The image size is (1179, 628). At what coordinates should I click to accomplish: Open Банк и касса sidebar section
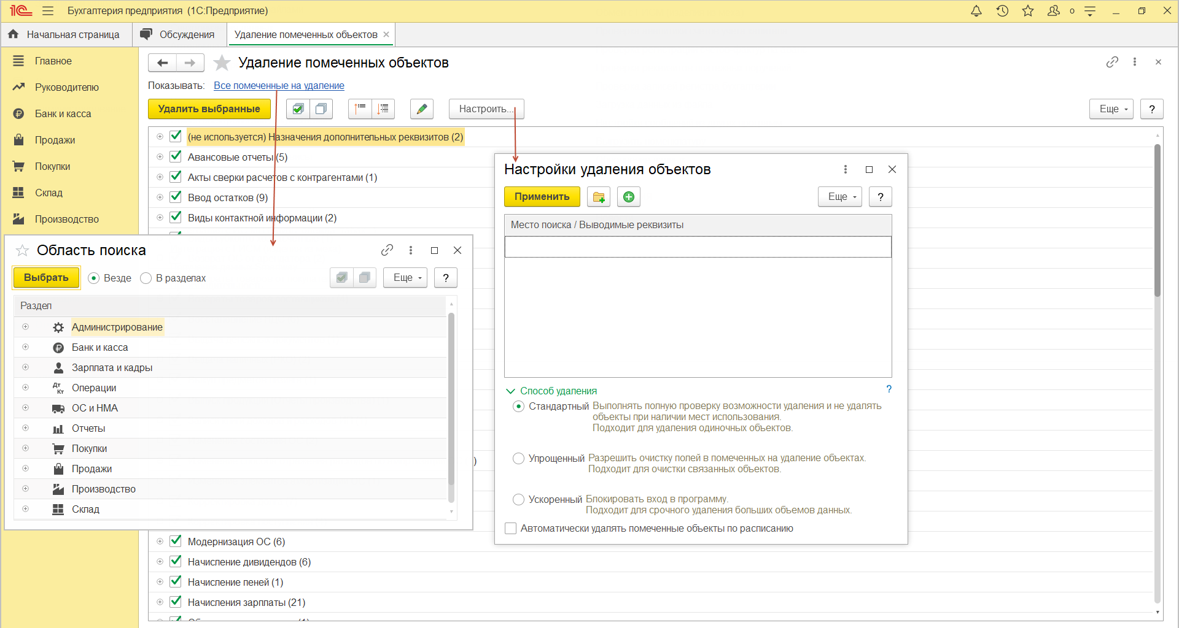[63, 114]
